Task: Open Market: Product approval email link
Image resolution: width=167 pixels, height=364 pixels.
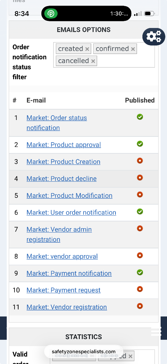Action: tap(64, 145)
